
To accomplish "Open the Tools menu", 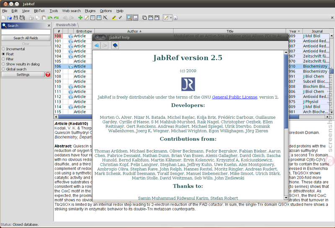I will [x=54, y=11].
